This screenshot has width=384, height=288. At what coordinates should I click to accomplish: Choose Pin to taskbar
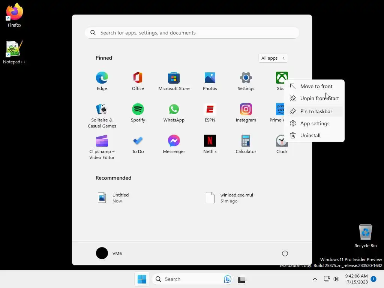tap(315, 111)
